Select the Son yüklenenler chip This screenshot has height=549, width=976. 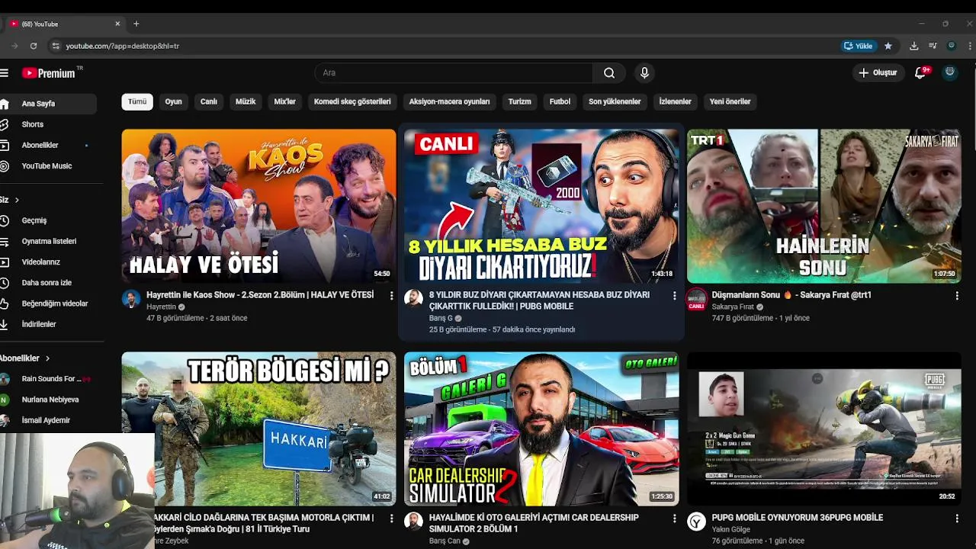615,101
